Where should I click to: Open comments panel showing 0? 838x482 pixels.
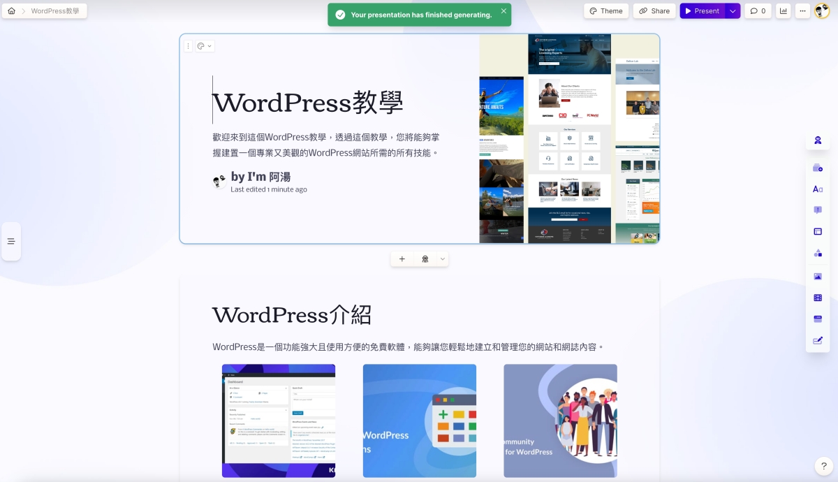point(758,11)
